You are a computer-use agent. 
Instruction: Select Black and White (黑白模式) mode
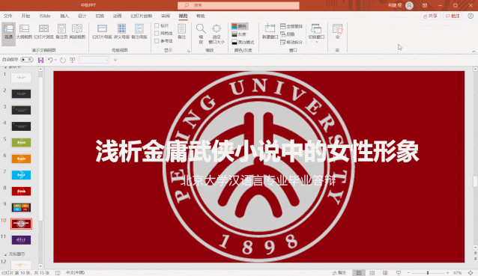point(243,42)
